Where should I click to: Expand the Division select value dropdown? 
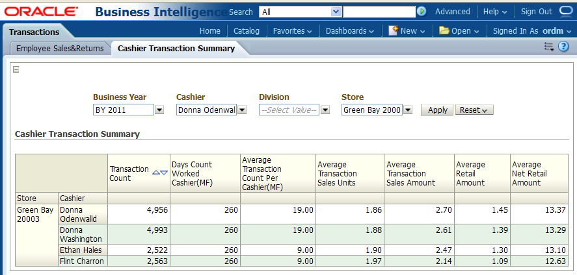pyautogui.click(x=325, y=110)
